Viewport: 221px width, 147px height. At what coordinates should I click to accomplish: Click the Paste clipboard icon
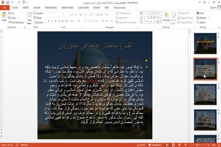[x=4, y=15]
